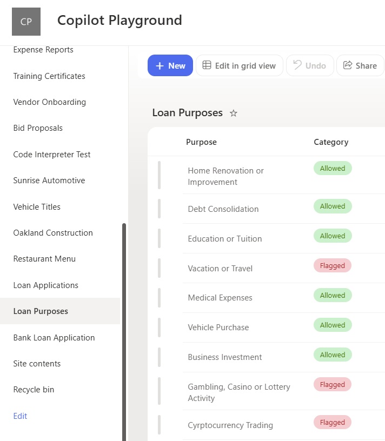Go to Site contents
The image size is (385, 441).
click(x=37, y=364)
